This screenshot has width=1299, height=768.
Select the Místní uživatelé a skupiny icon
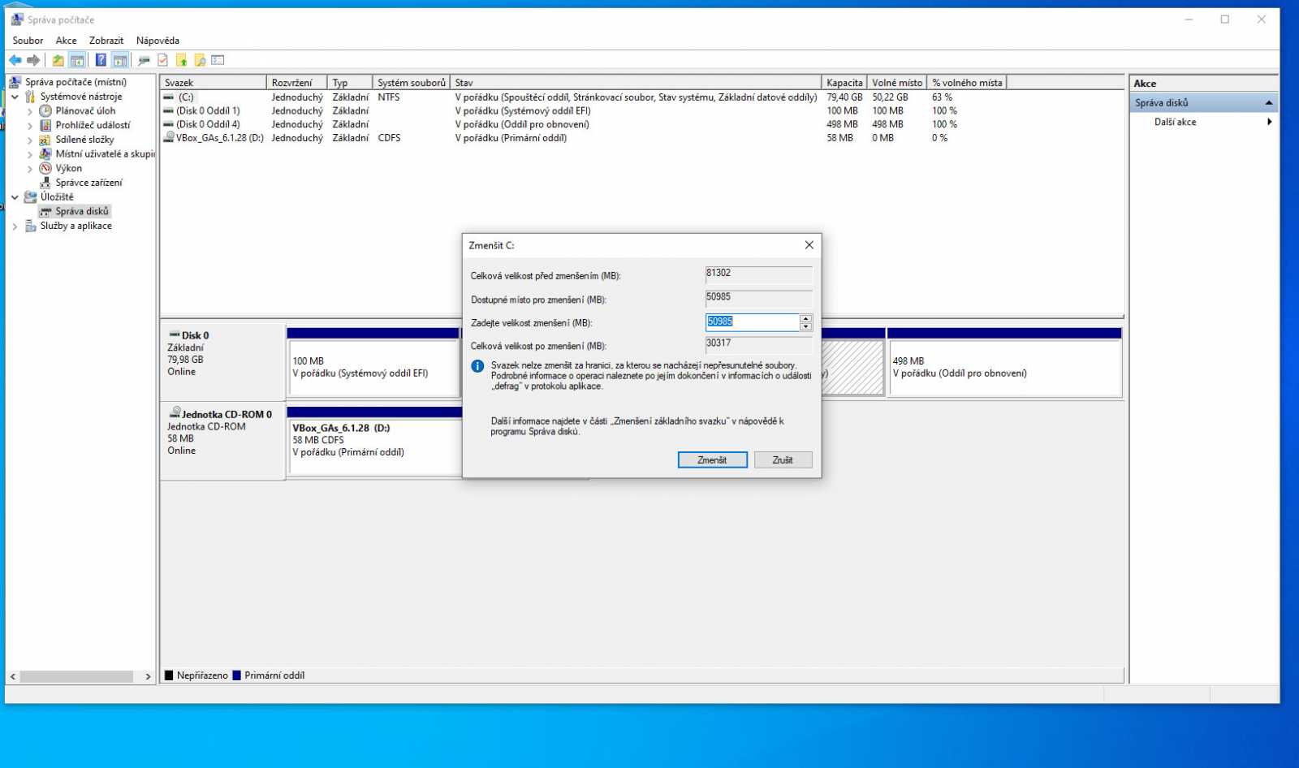(45, 153)
